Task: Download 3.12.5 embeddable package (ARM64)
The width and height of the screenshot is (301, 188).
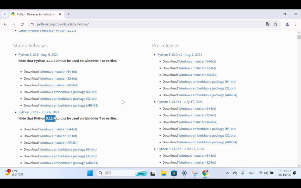Action: pyautogui.click(x=69, y=105)
